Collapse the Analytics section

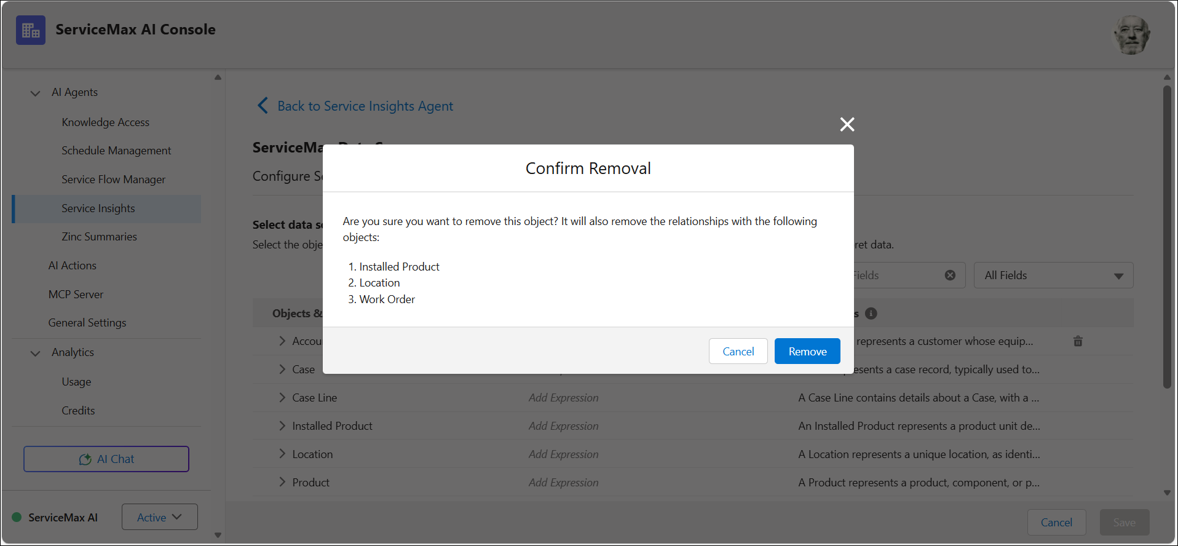36,353
